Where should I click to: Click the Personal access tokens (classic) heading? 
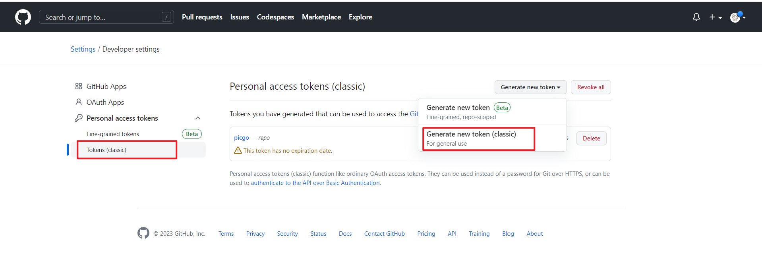coord(297,87)
